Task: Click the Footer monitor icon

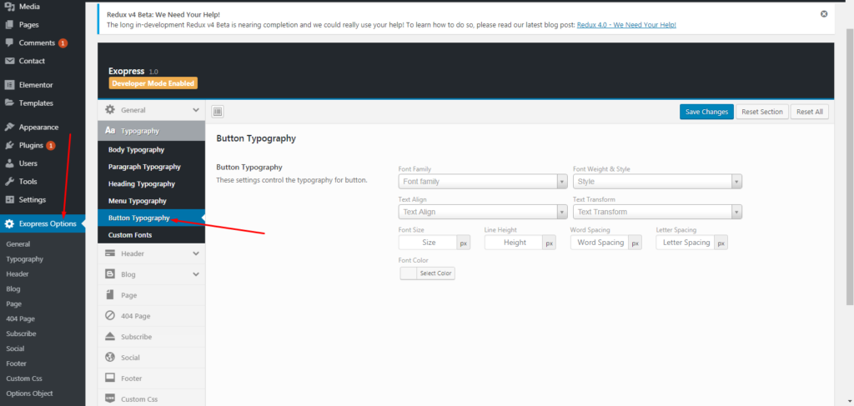Action: tap(110, 378)
